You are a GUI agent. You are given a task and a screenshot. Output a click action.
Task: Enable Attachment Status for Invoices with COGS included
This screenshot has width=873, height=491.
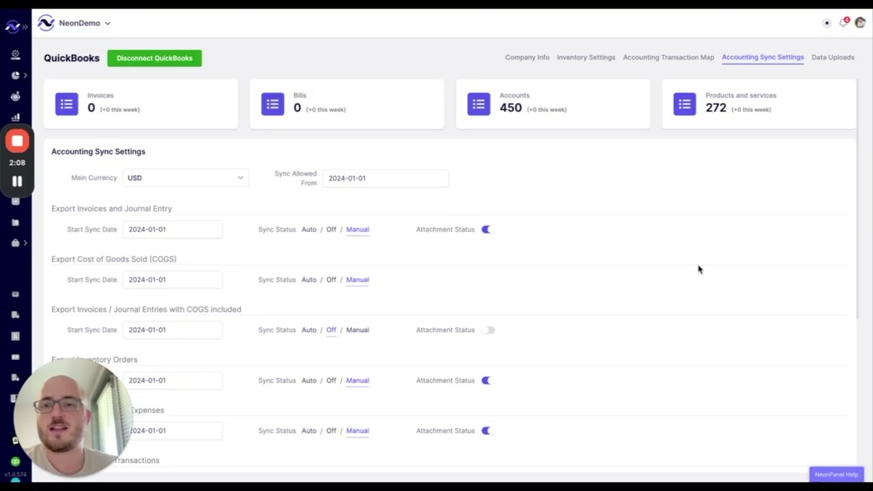point(487,330)
